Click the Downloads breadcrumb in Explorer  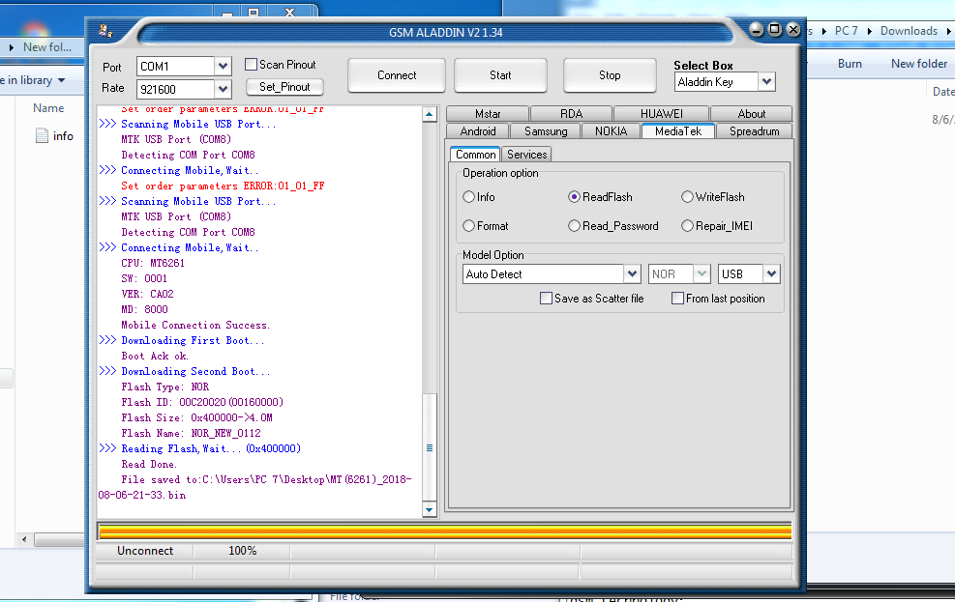[909, 31]
